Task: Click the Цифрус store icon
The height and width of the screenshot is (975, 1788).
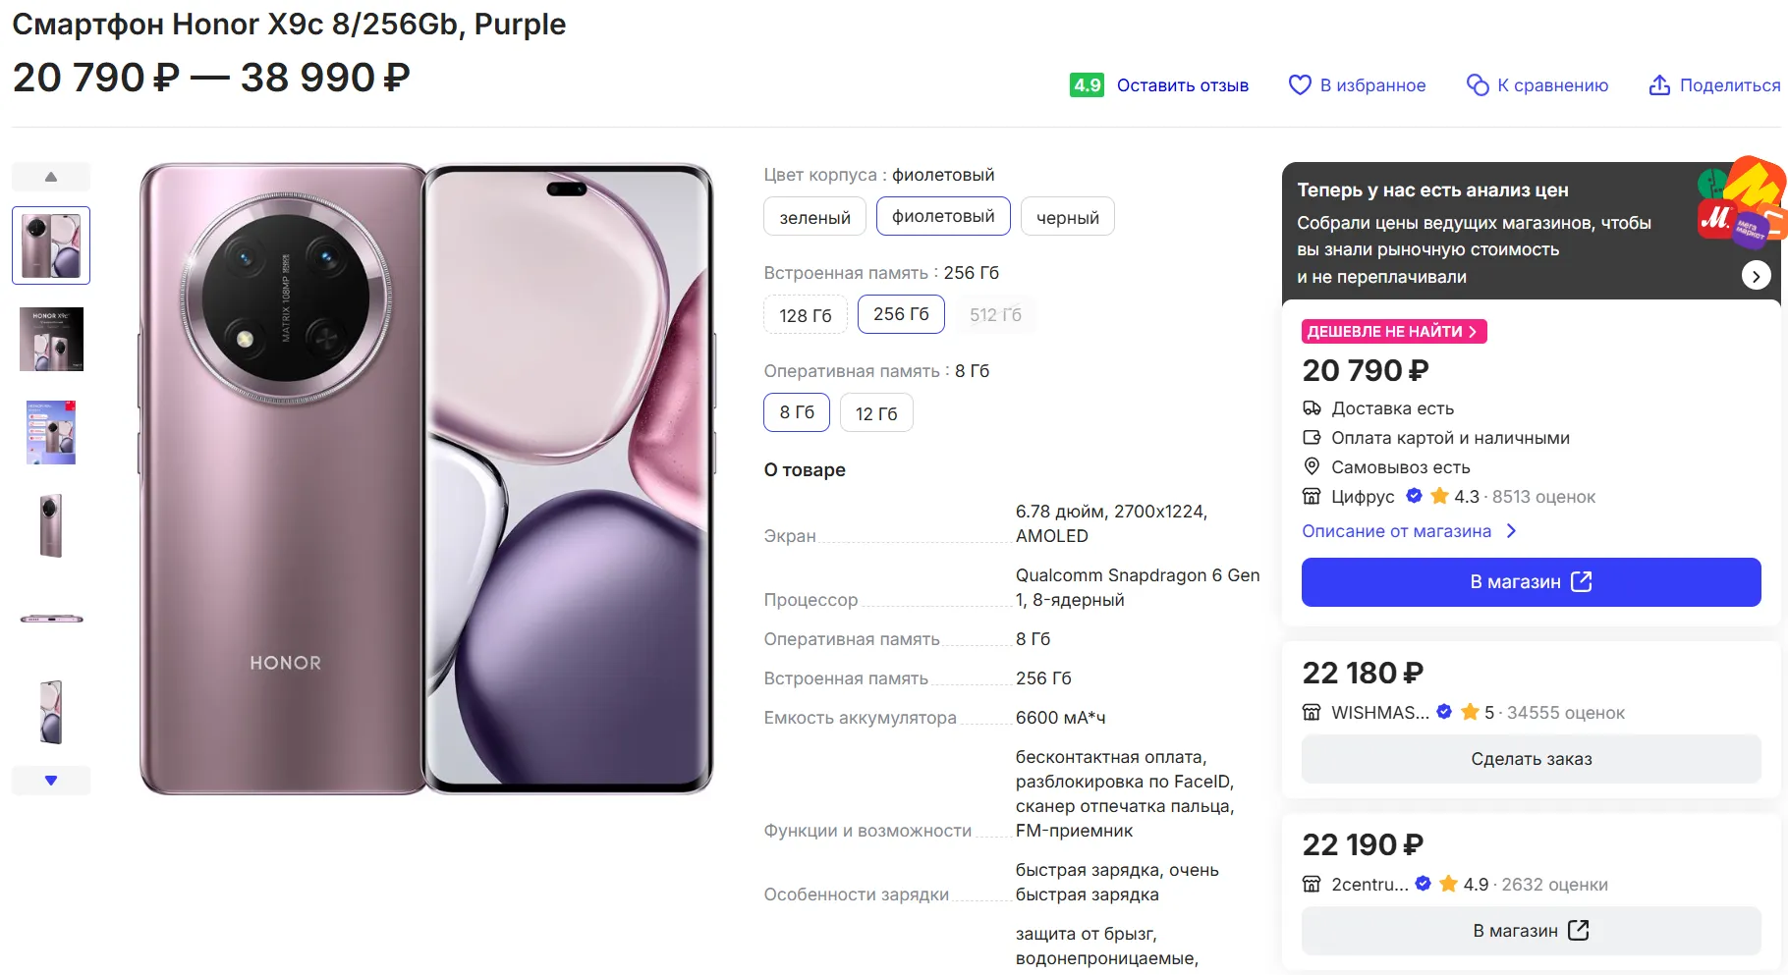Action: coord(1312,497)
